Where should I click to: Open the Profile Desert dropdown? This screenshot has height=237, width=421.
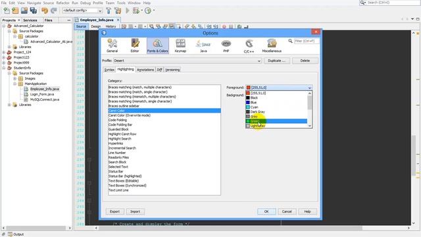point(187,61)
